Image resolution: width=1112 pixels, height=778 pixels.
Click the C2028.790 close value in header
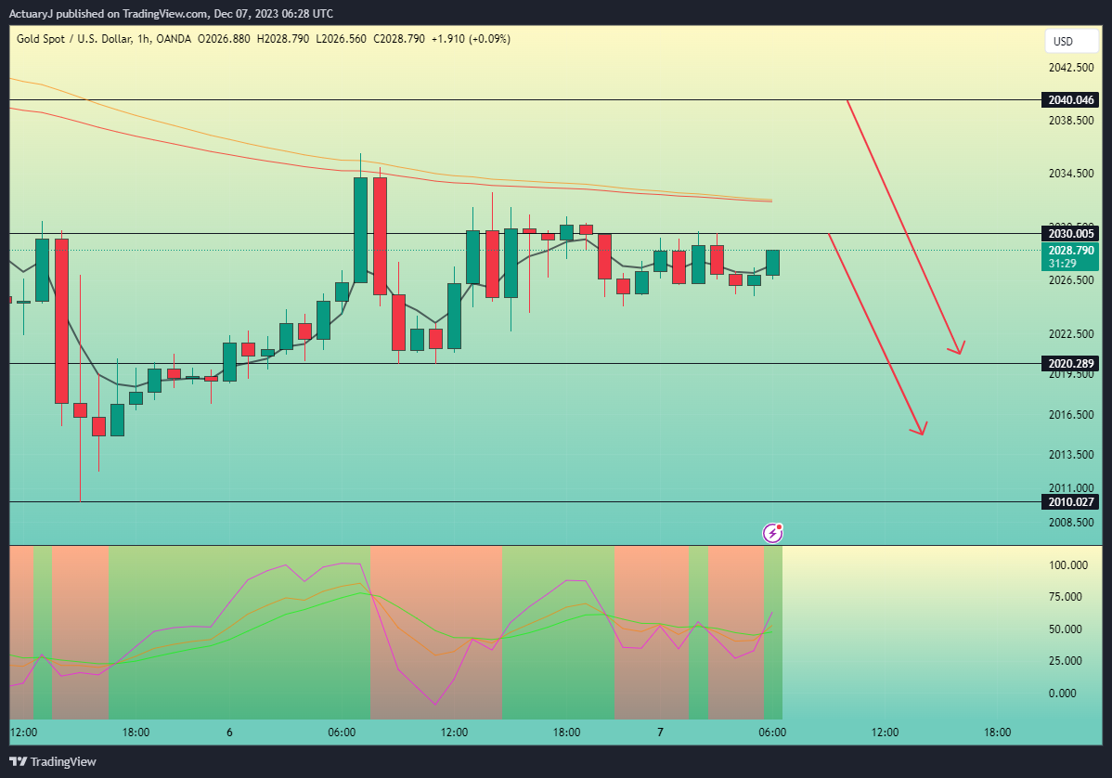point(398,39)
